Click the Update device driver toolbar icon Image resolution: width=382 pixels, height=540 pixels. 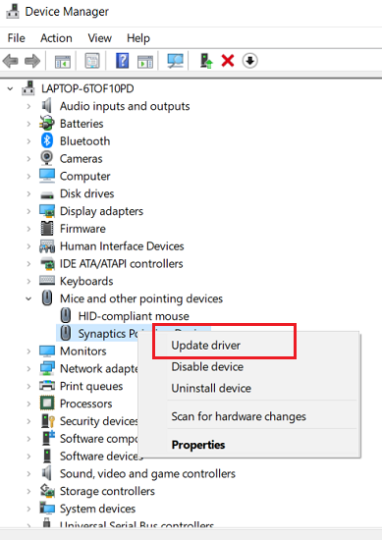point(206,61)
